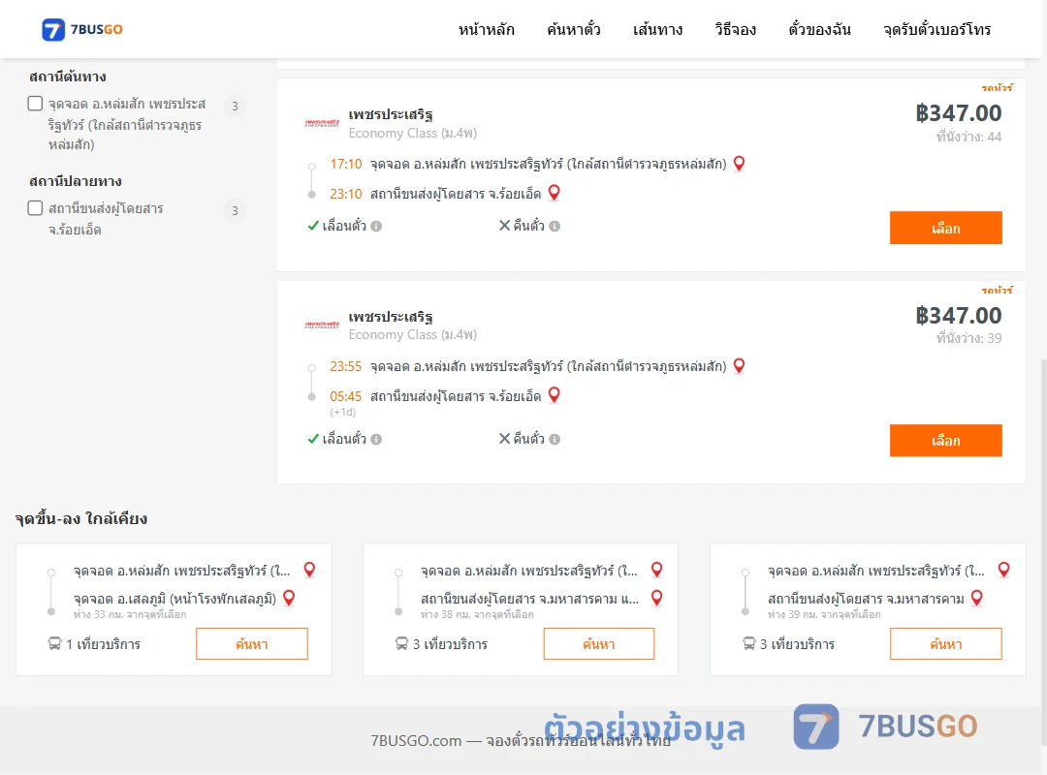The height and width of the screenshot is (775, 1047).
Task: Search nearby route 39 km away
Action: pos(945,643)
